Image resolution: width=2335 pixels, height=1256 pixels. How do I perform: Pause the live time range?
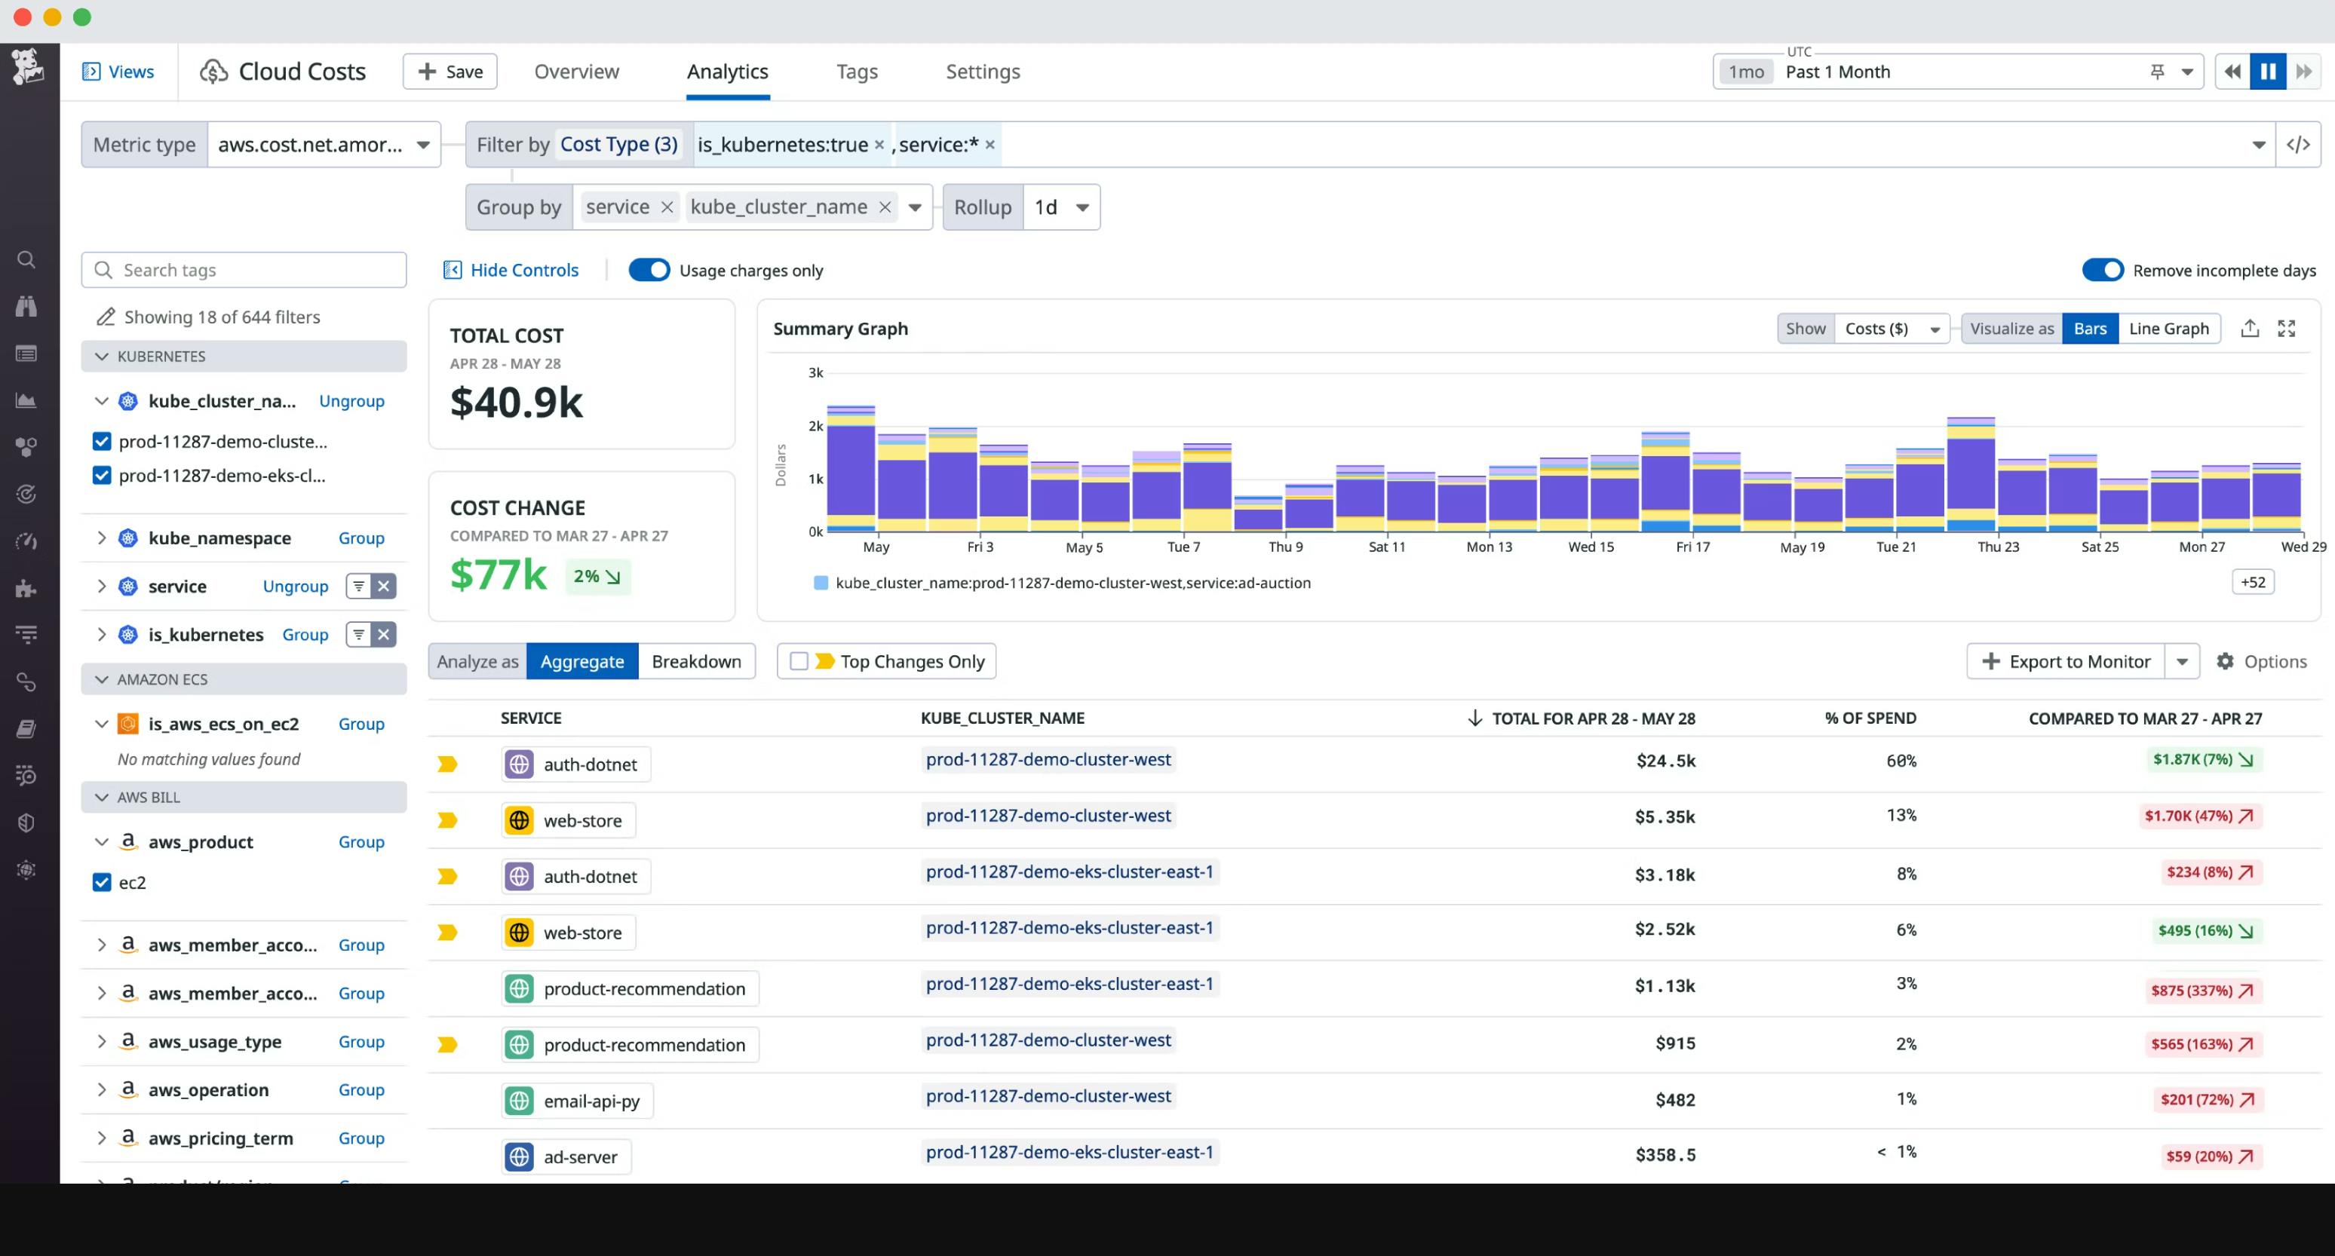2267,72
